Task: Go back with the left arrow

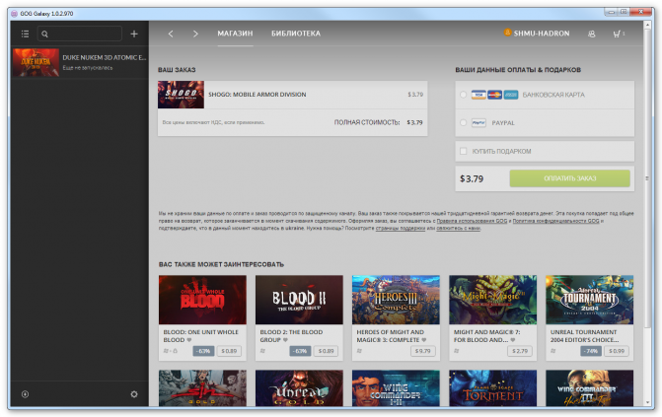Action: [171, 34]
